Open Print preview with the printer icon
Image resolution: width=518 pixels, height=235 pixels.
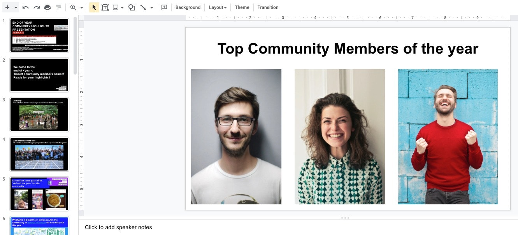pyautogui.click(x=47, y=7)
